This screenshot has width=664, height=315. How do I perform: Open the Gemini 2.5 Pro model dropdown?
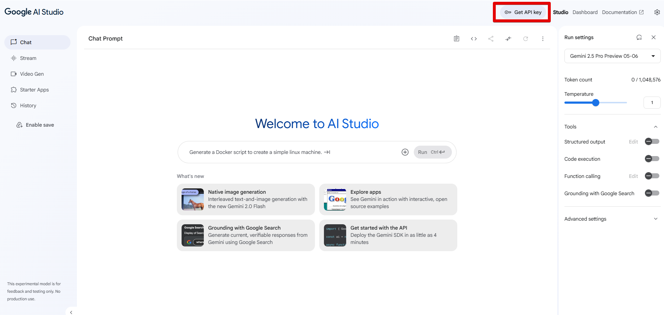pos(612,56)
